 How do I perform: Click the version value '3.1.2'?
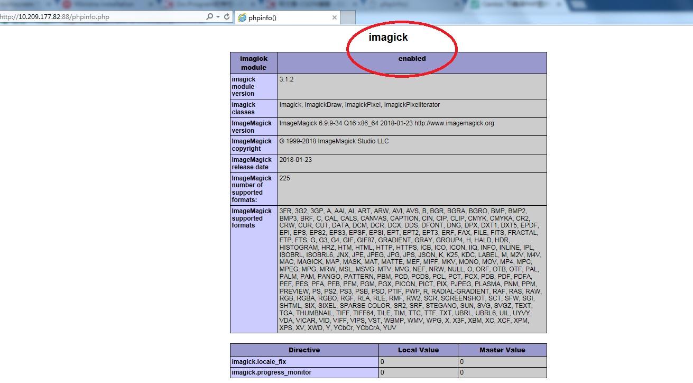[x=287, y=79]
